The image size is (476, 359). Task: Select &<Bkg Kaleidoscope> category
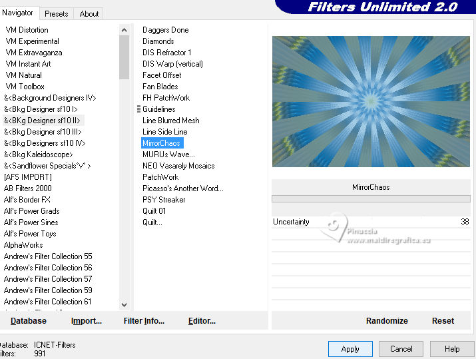point(39,155)
